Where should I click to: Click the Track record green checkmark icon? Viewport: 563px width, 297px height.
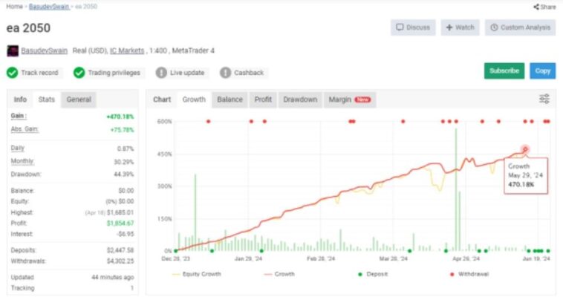tap(12, 73)
